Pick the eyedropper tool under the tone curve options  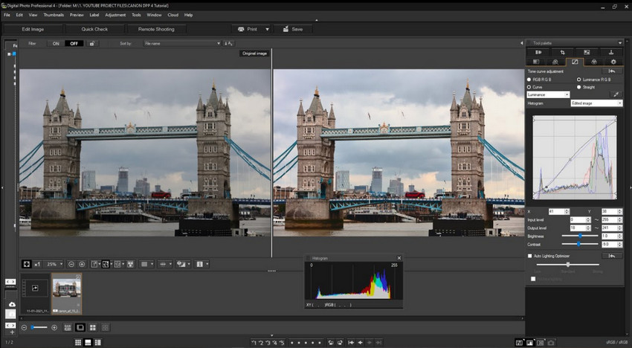[x=616, y=94]
